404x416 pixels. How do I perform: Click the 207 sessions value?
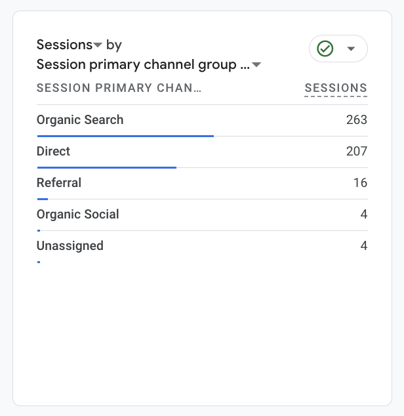click(x=357, y=152)
